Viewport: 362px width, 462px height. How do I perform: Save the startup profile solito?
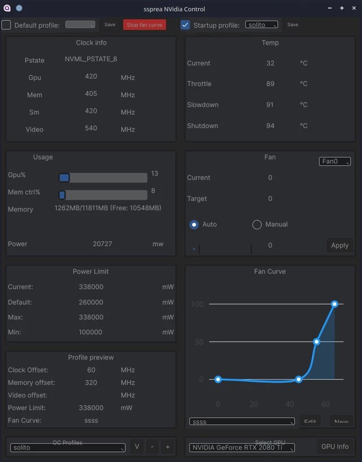[x=292, y=24]
